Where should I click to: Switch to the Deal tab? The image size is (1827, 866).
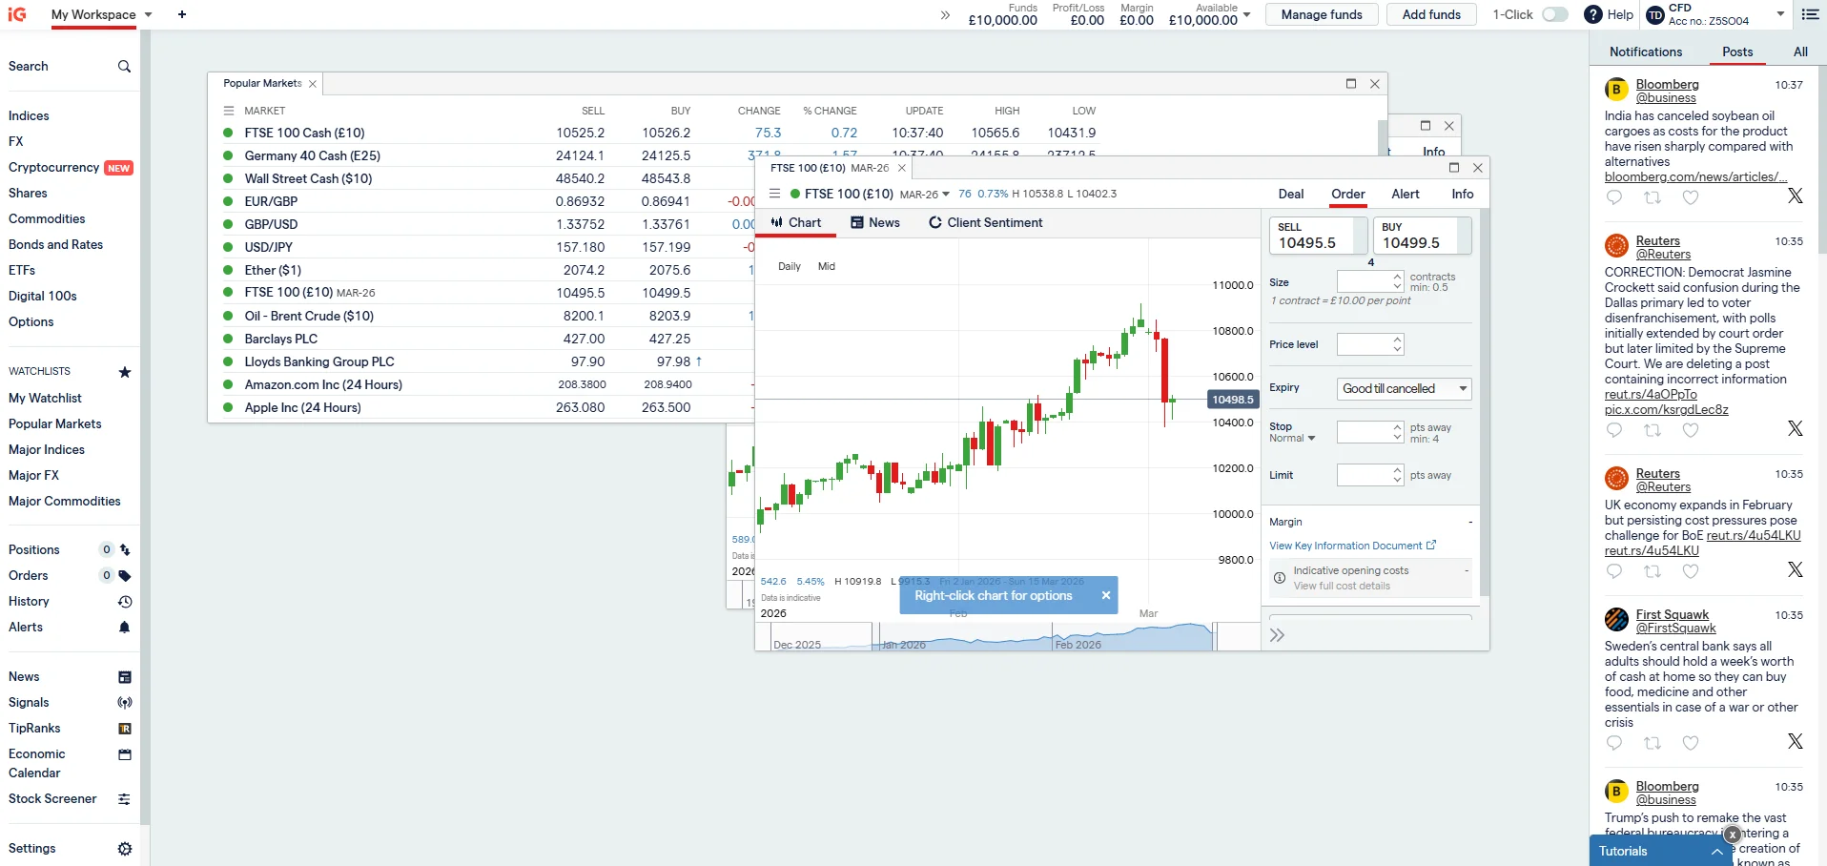click(1290, 194)
